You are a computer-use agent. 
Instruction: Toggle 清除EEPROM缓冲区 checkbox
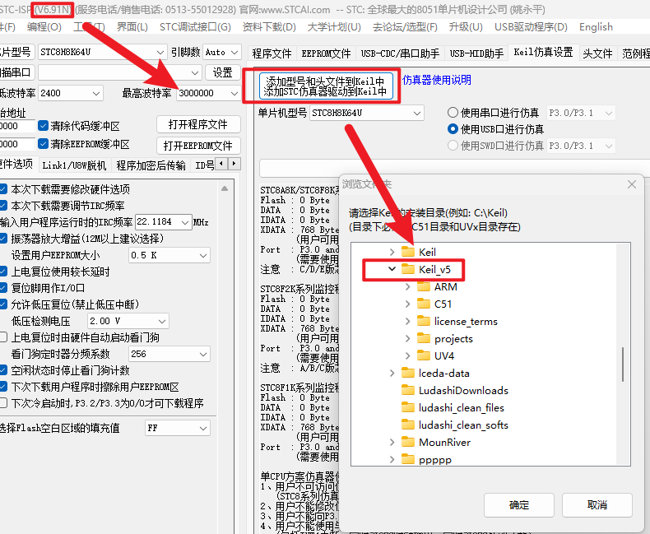point(43,144)
